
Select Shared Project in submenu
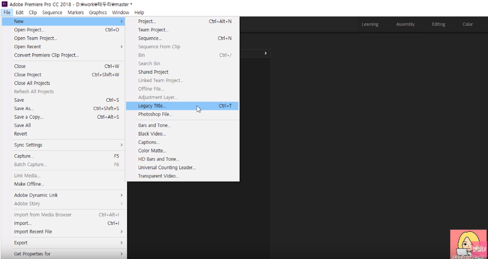click(182, 72)
